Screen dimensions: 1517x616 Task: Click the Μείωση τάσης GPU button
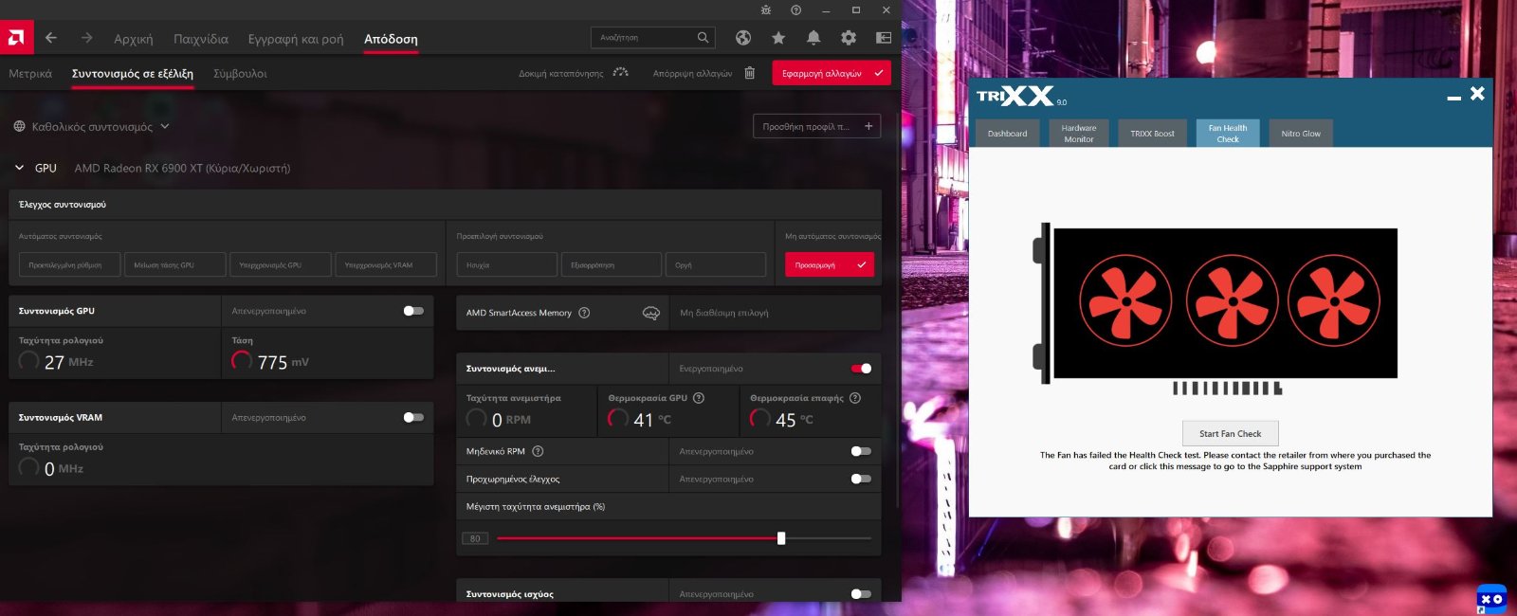pyautogui.click(x=175, y=264)
